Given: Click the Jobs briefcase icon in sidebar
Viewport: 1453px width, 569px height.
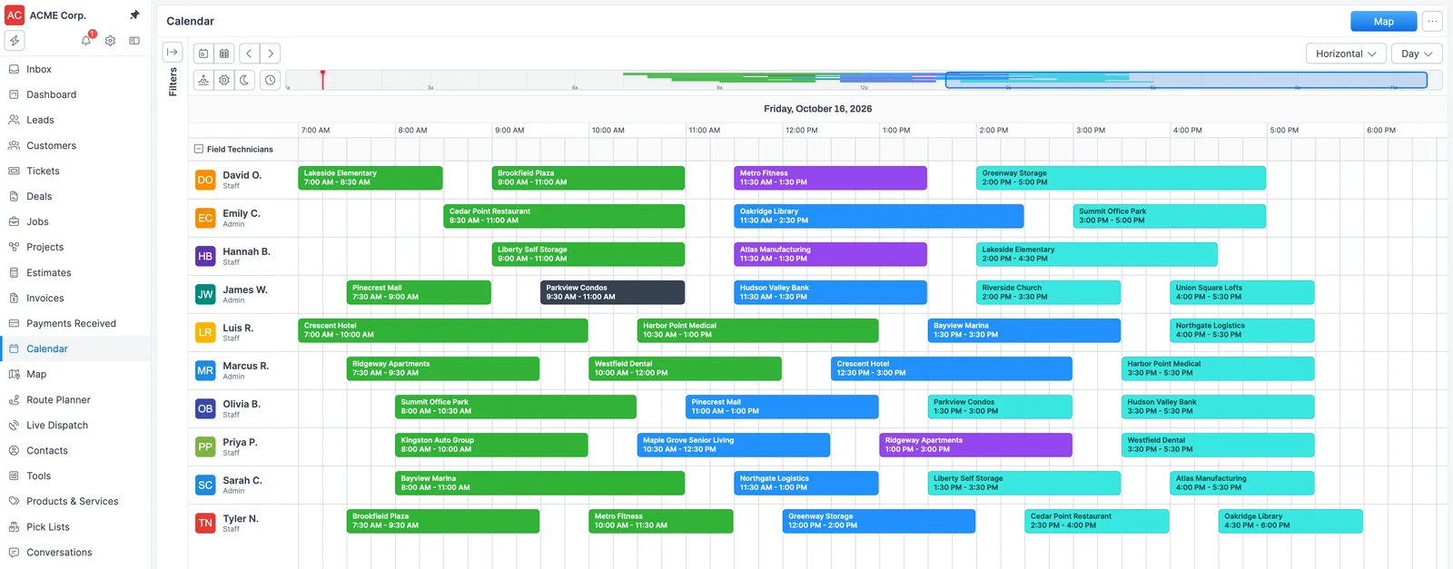Looking at the screenshot, I should tap(14, 221).
